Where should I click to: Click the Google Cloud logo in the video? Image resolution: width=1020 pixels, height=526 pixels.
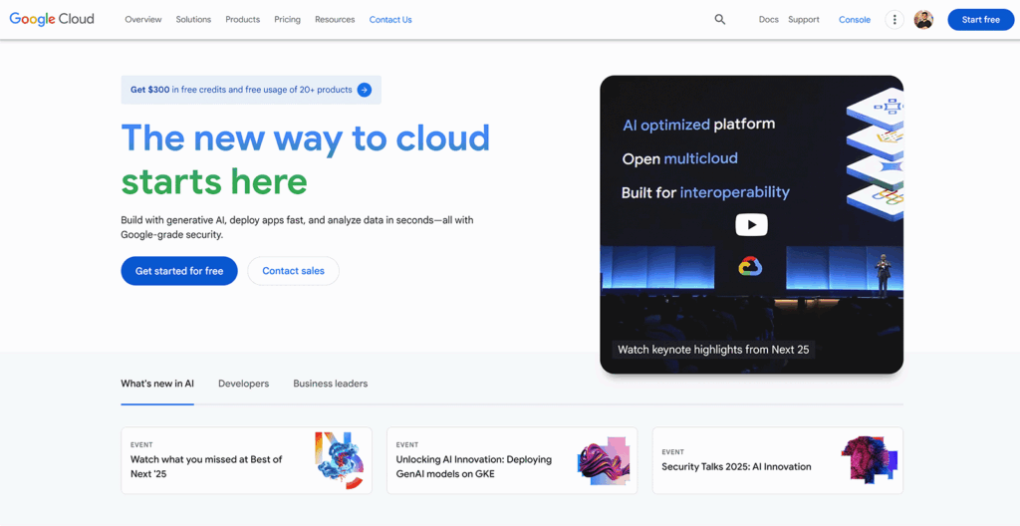pyautogui.click(x=750, y=267)
